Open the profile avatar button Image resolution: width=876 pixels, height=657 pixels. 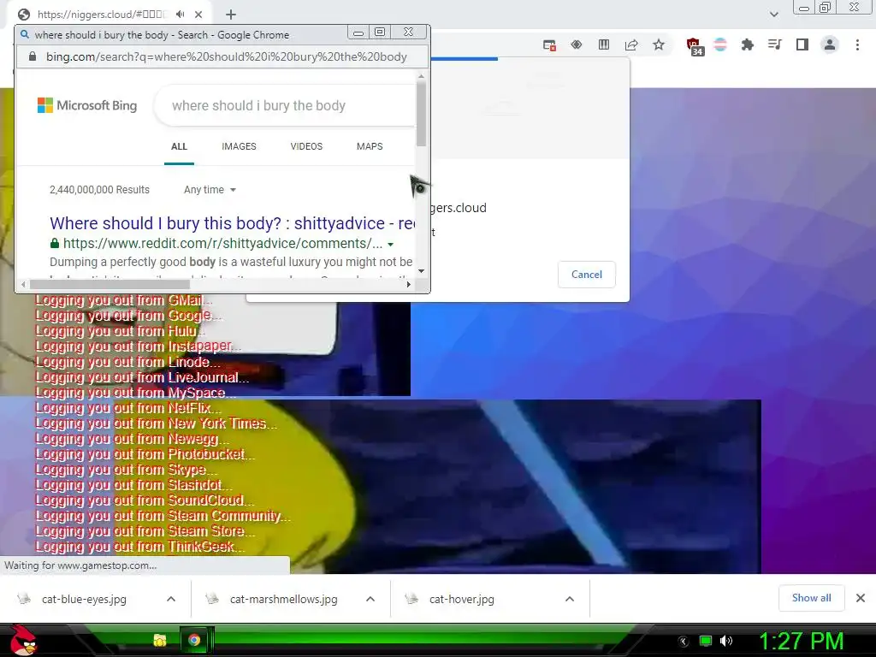(830, 44)
